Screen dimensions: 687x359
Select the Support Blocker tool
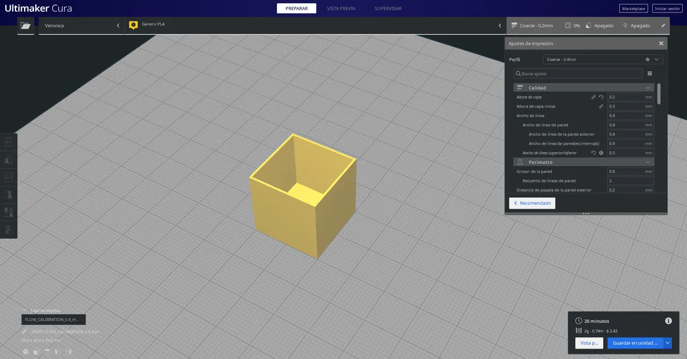(9, 230)
